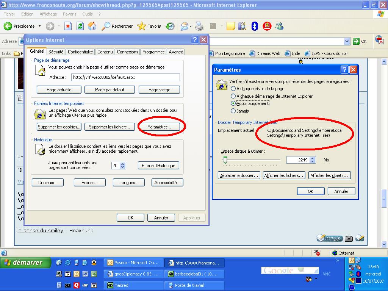Increase the history days spinner
Screen dimensions: 388x291
click(x=123, y=164)
